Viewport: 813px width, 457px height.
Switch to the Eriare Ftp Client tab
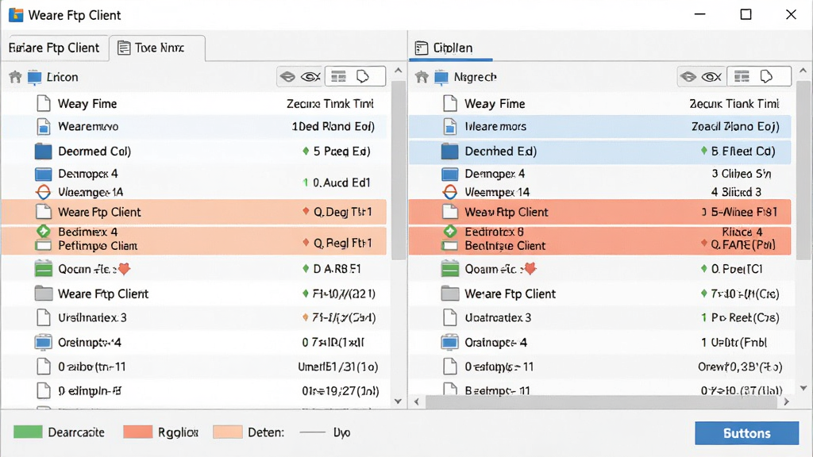tap(55, 48)
